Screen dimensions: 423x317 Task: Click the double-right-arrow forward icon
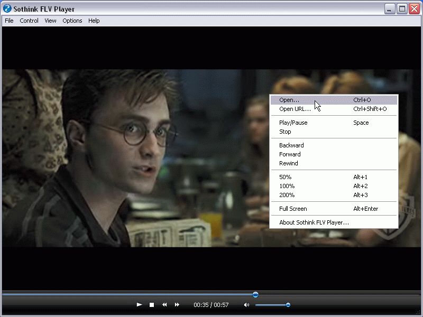pyautogui.click(x=177, y=305)
